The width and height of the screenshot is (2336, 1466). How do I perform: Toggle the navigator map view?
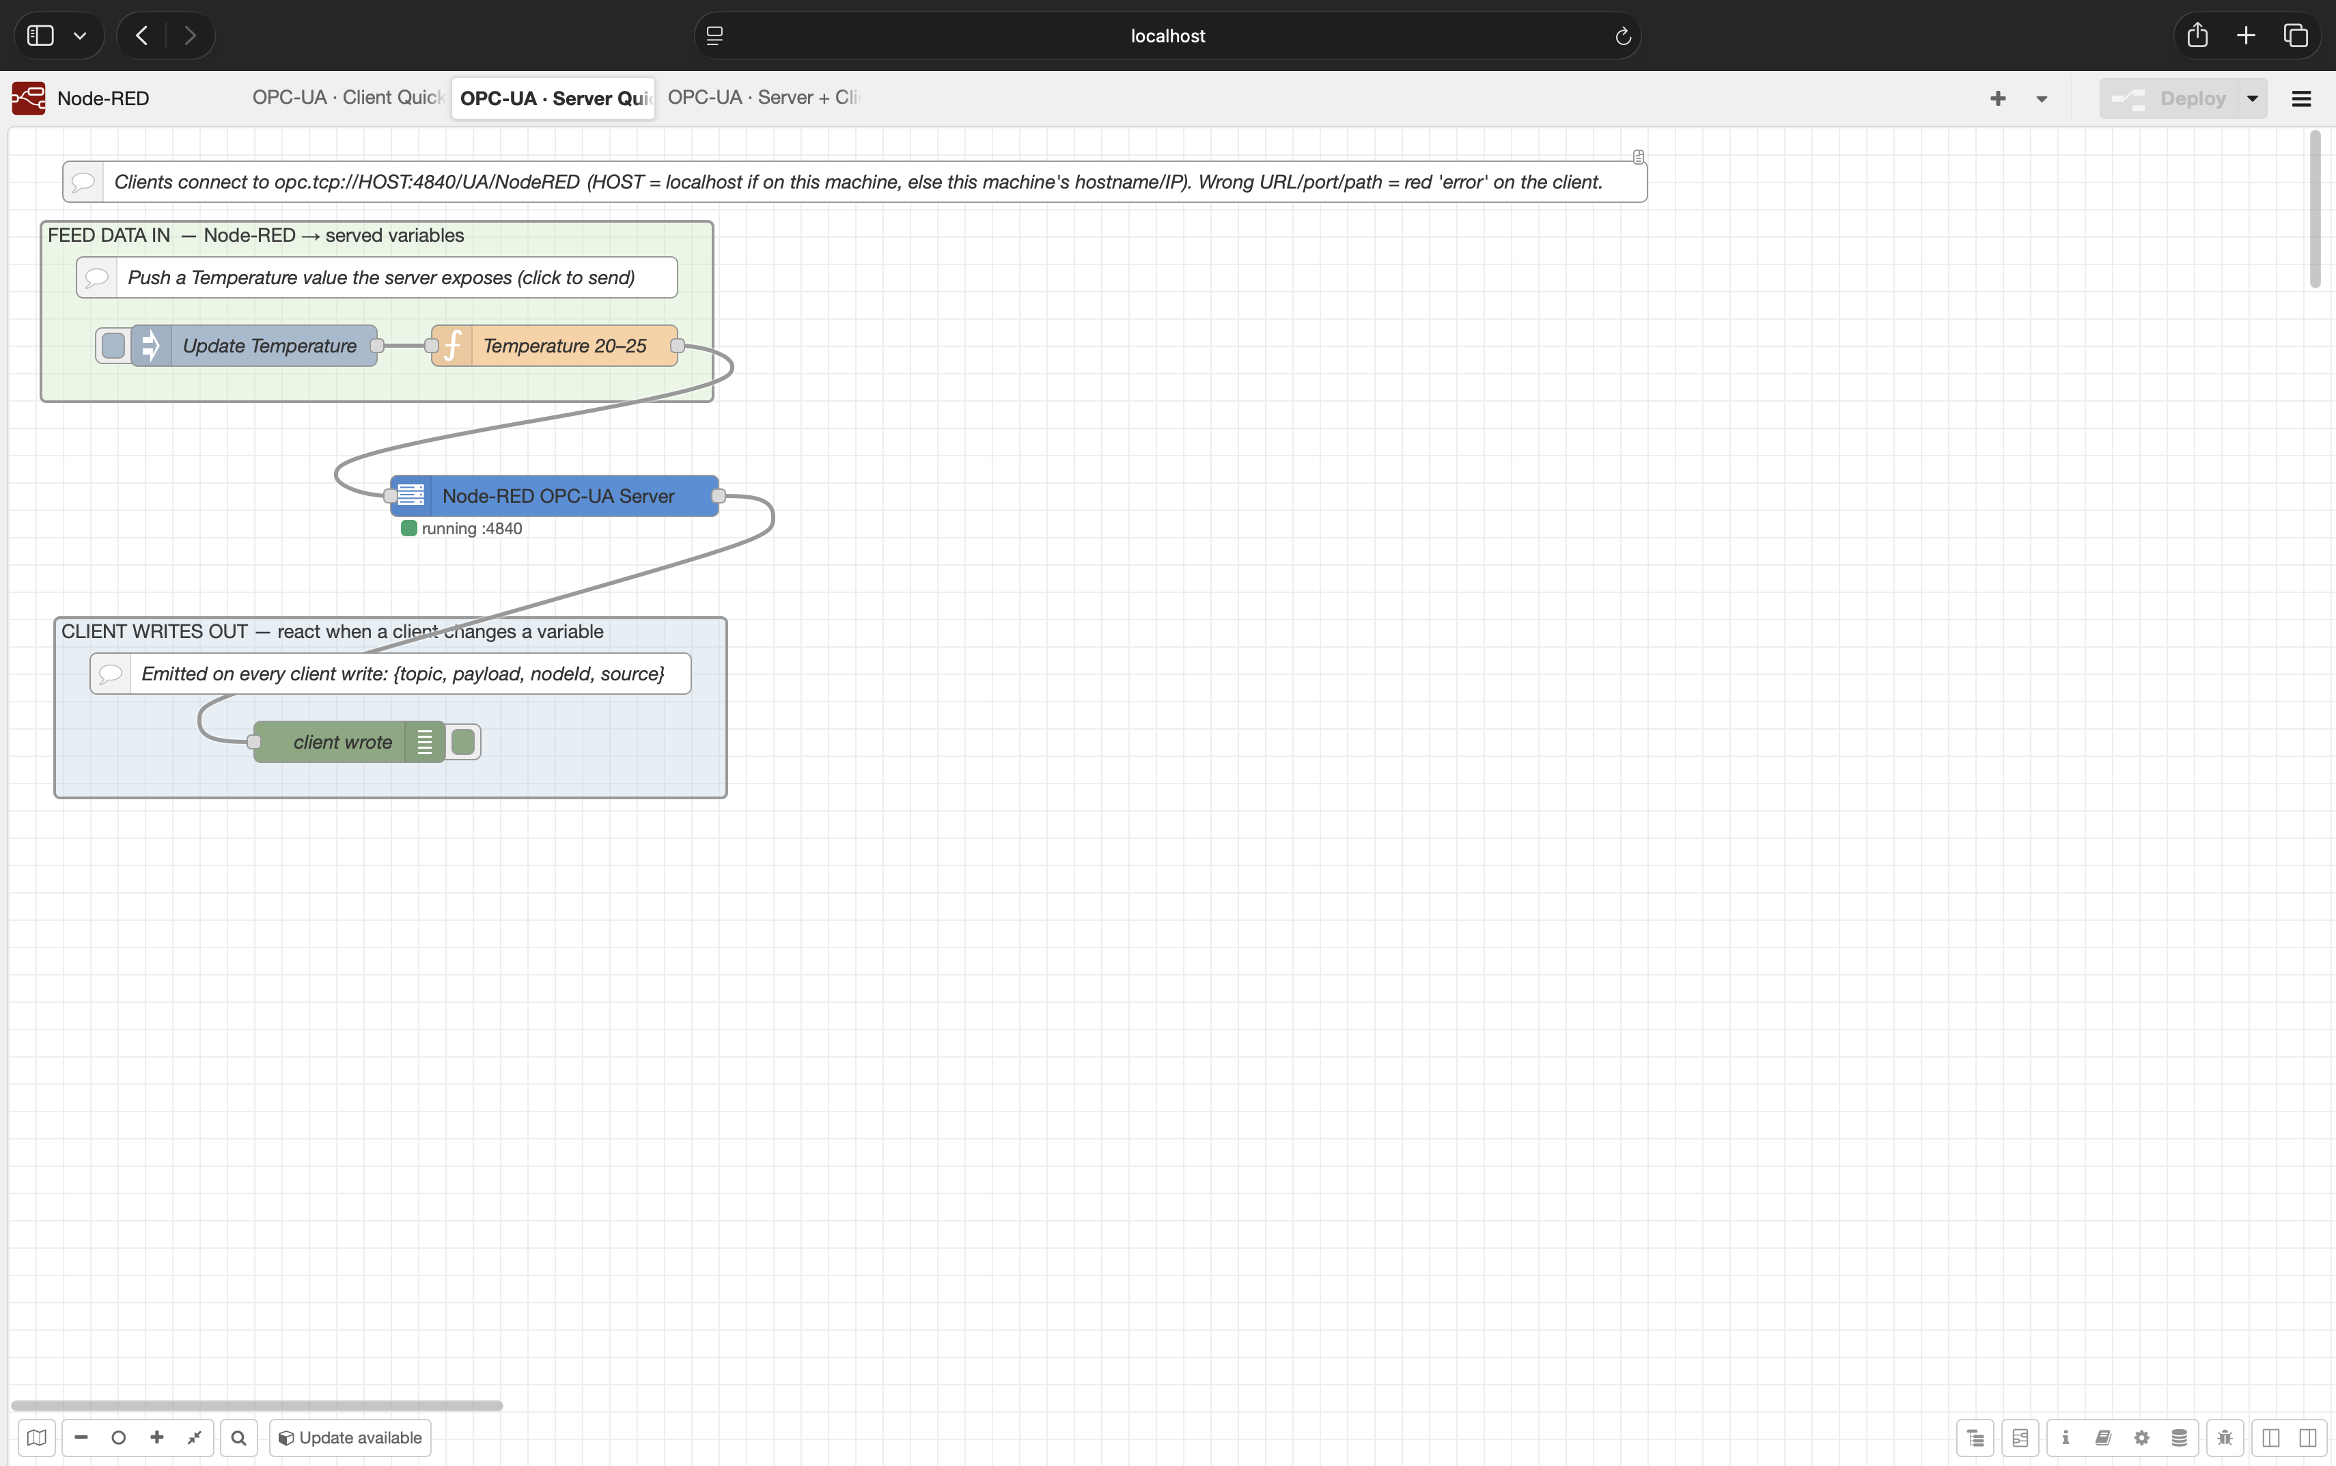(x=37, y=1437)
